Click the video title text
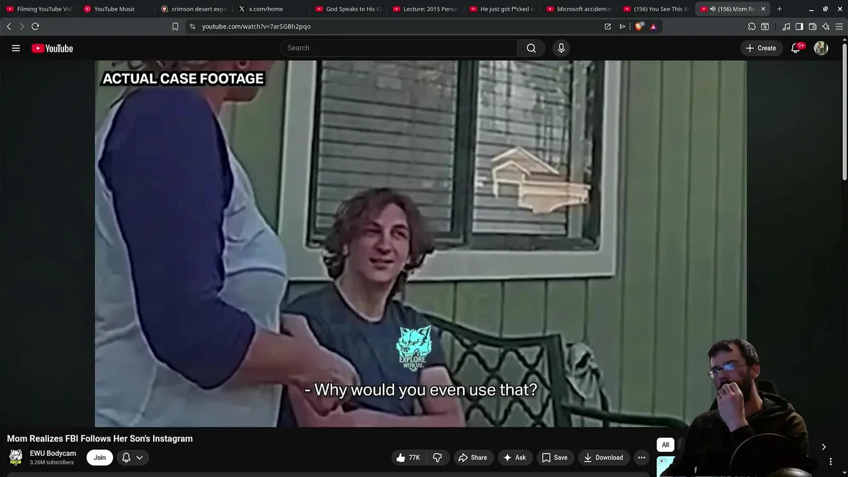Image resolution: width=848 pixels, height=477 pixels. [x=100, y=439]
